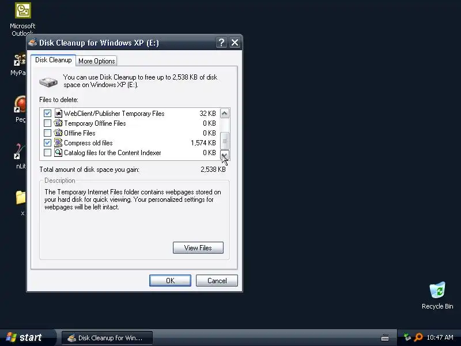Click the 32 KB size value

point(207,114)
